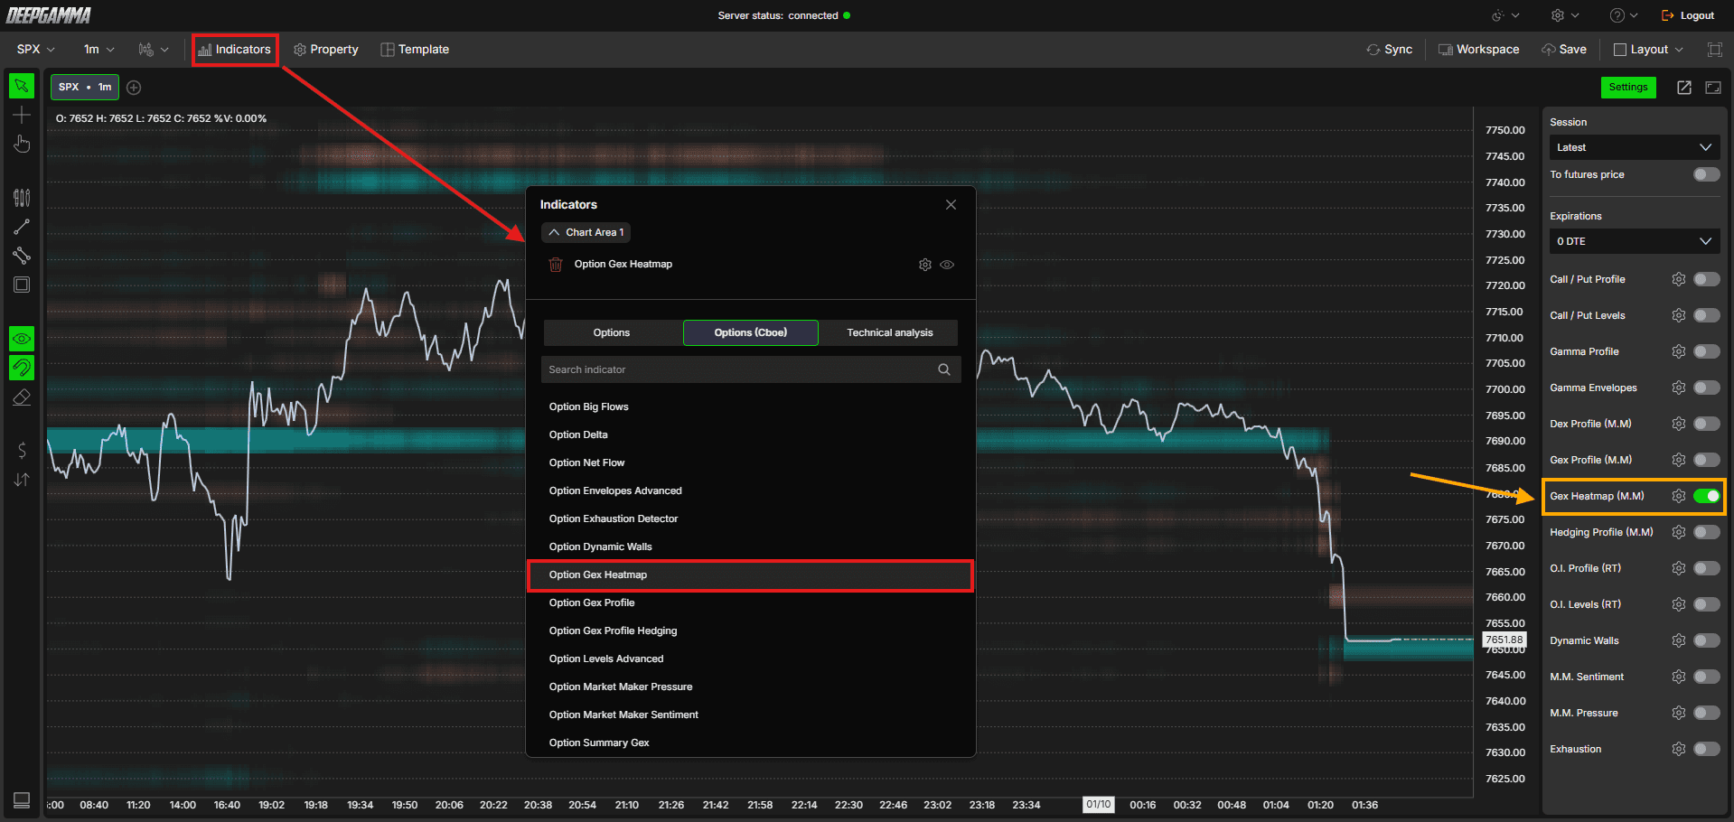Close the Indicators dialog

point(951,205)
